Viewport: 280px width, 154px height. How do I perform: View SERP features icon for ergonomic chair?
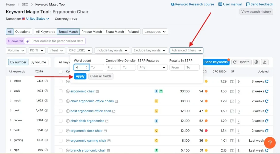[x=232, y=91]
